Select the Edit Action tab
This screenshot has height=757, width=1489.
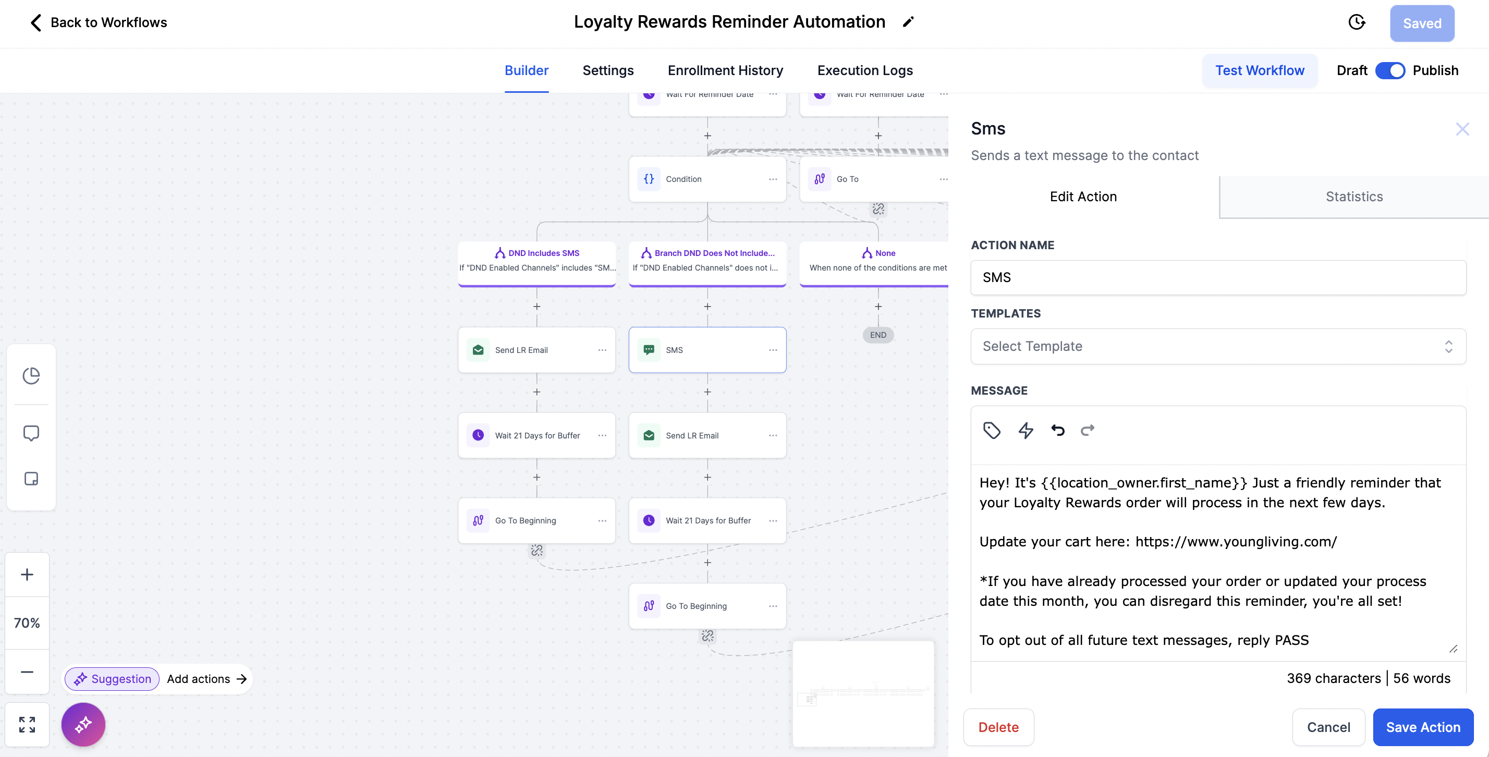click(x=1083, y=197)
